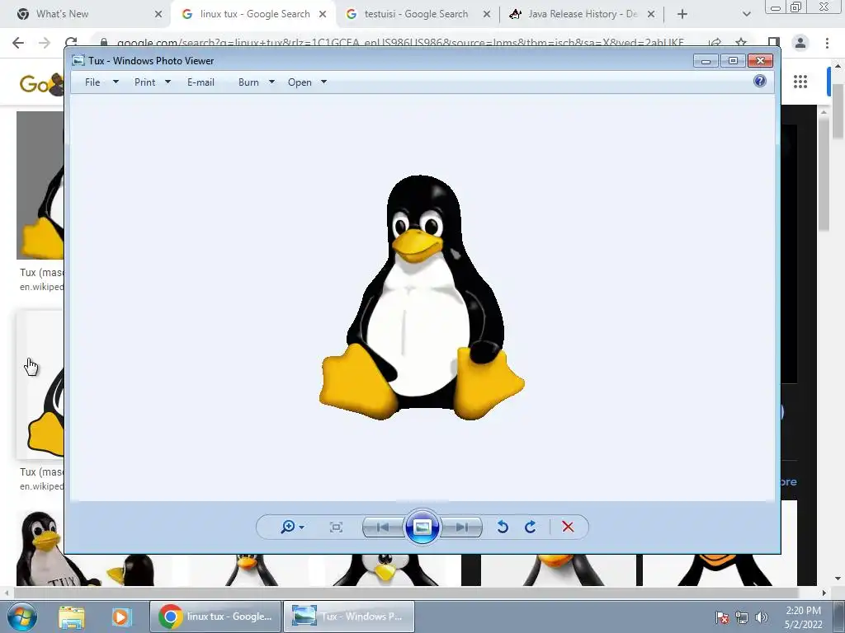Click the E-mail menu item
The image size is (845, 633).
click(201, 82)
